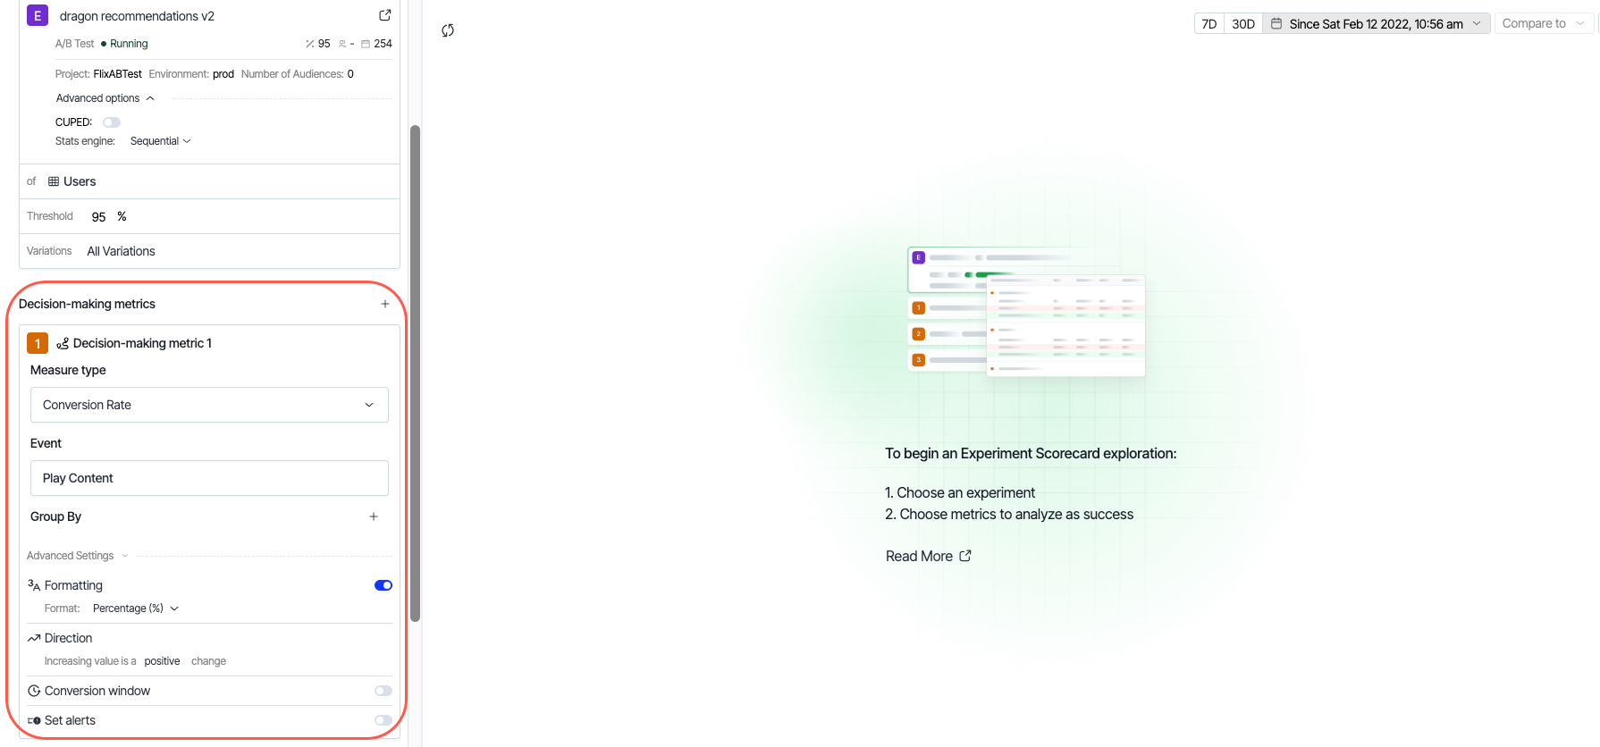Viewport: 1600px width, 747px height.
Task: Turn off the Formatting toggle
Action: 383,585
